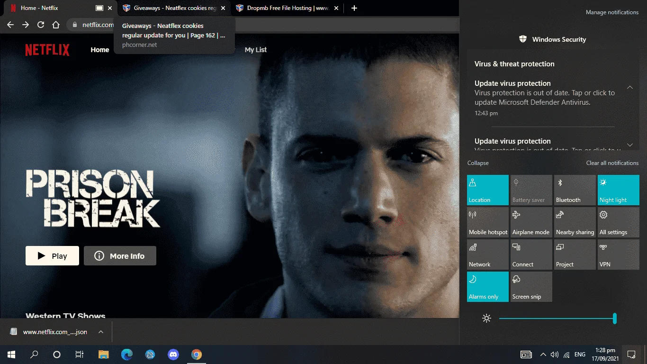
Task: Click the brightness slider handle
Action: (615, 318)
